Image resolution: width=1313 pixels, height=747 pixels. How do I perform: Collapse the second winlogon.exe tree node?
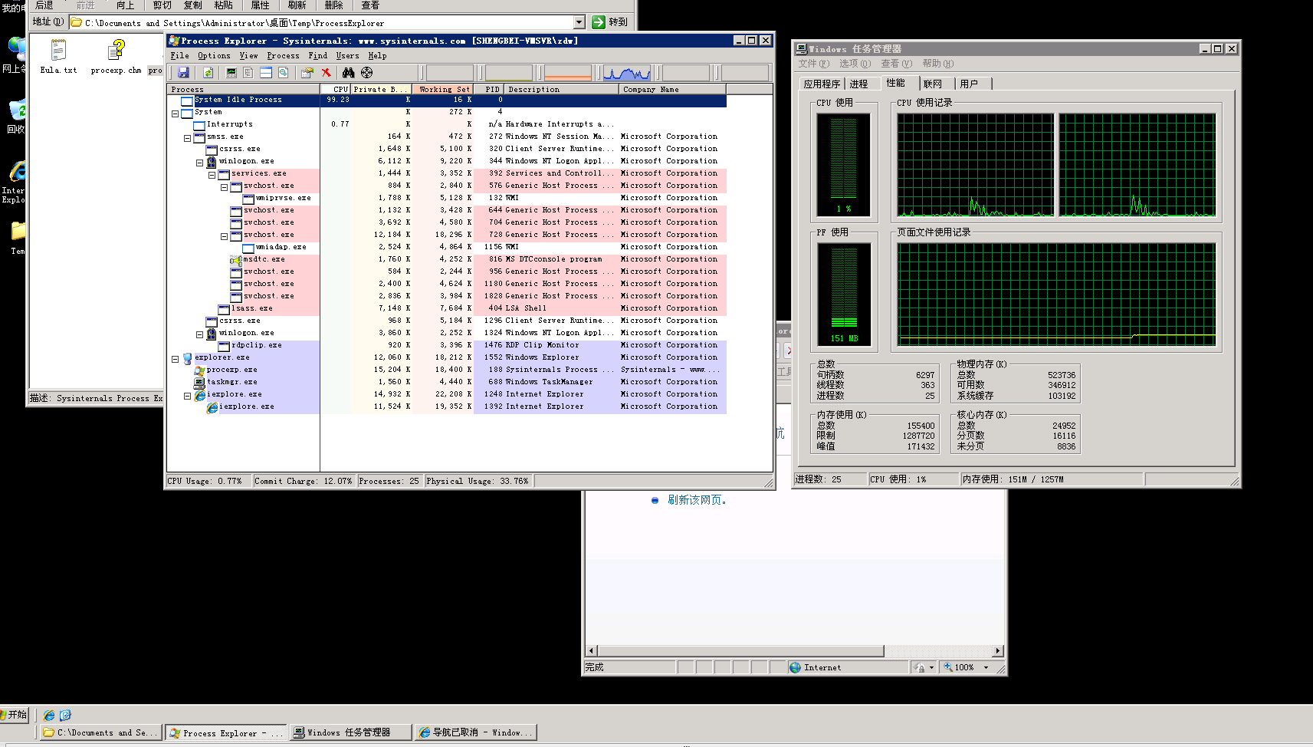(x=199, y=334)
